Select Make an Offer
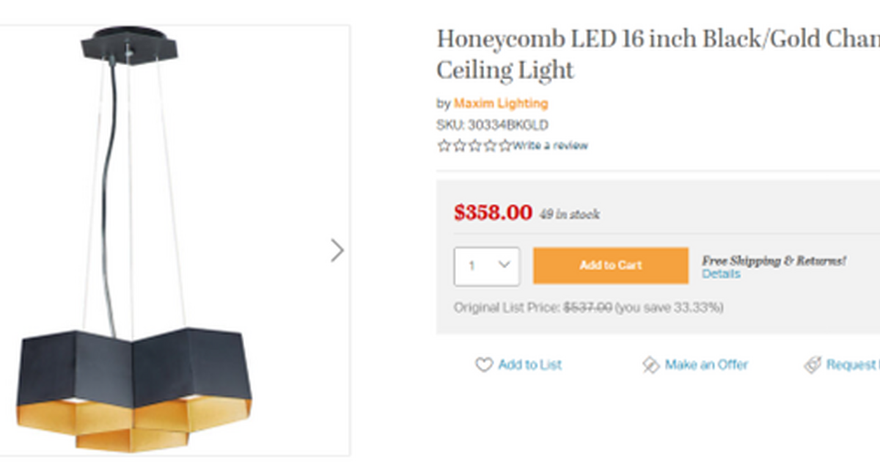 coord(705,365)
